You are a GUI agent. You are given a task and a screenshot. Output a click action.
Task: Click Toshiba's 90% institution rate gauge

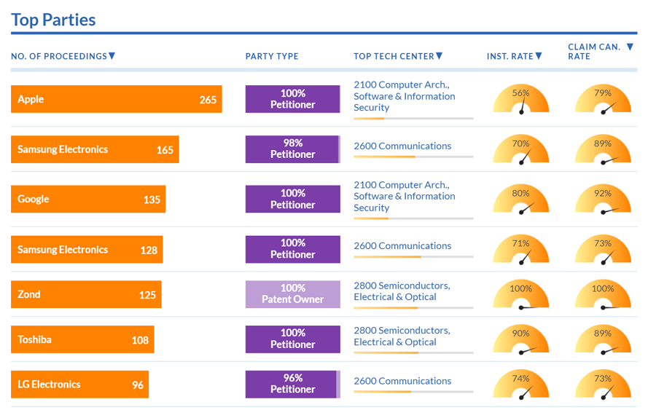tap(520, 340)
